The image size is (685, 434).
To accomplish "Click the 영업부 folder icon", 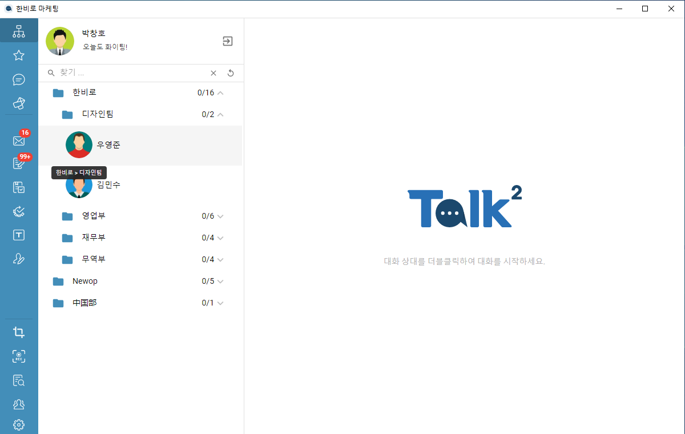I will (x=67, y=216).
